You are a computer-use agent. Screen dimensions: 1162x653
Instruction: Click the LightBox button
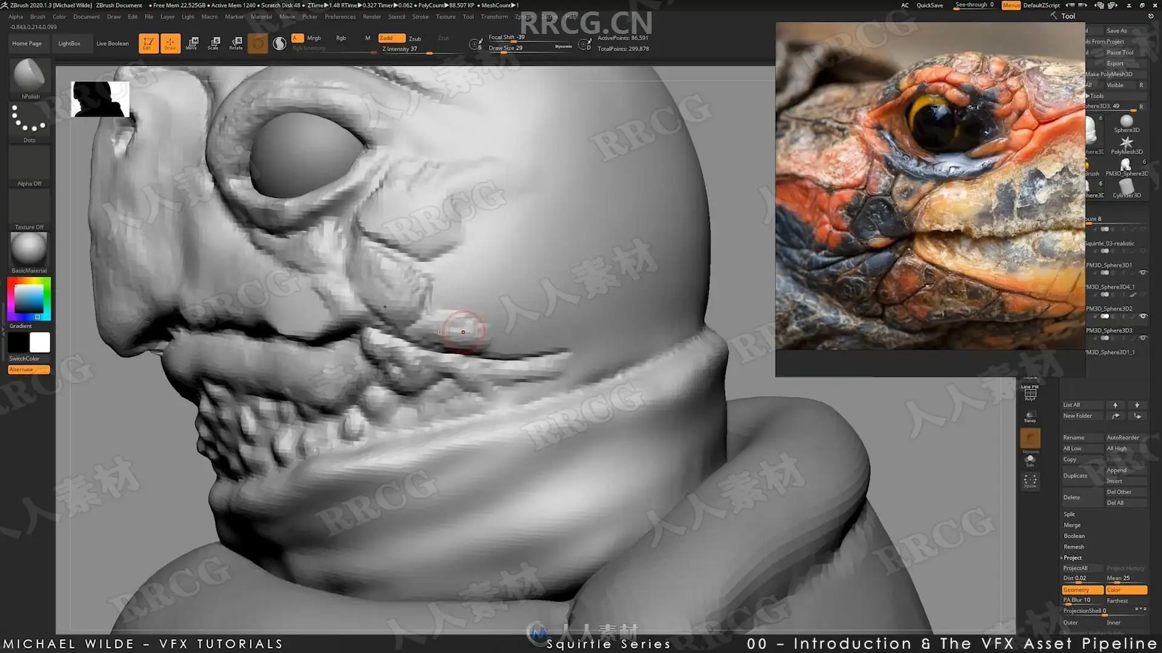tap(69, 44)
